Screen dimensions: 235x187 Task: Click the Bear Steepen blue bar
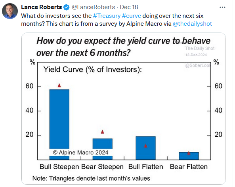(x=103, y=143)
